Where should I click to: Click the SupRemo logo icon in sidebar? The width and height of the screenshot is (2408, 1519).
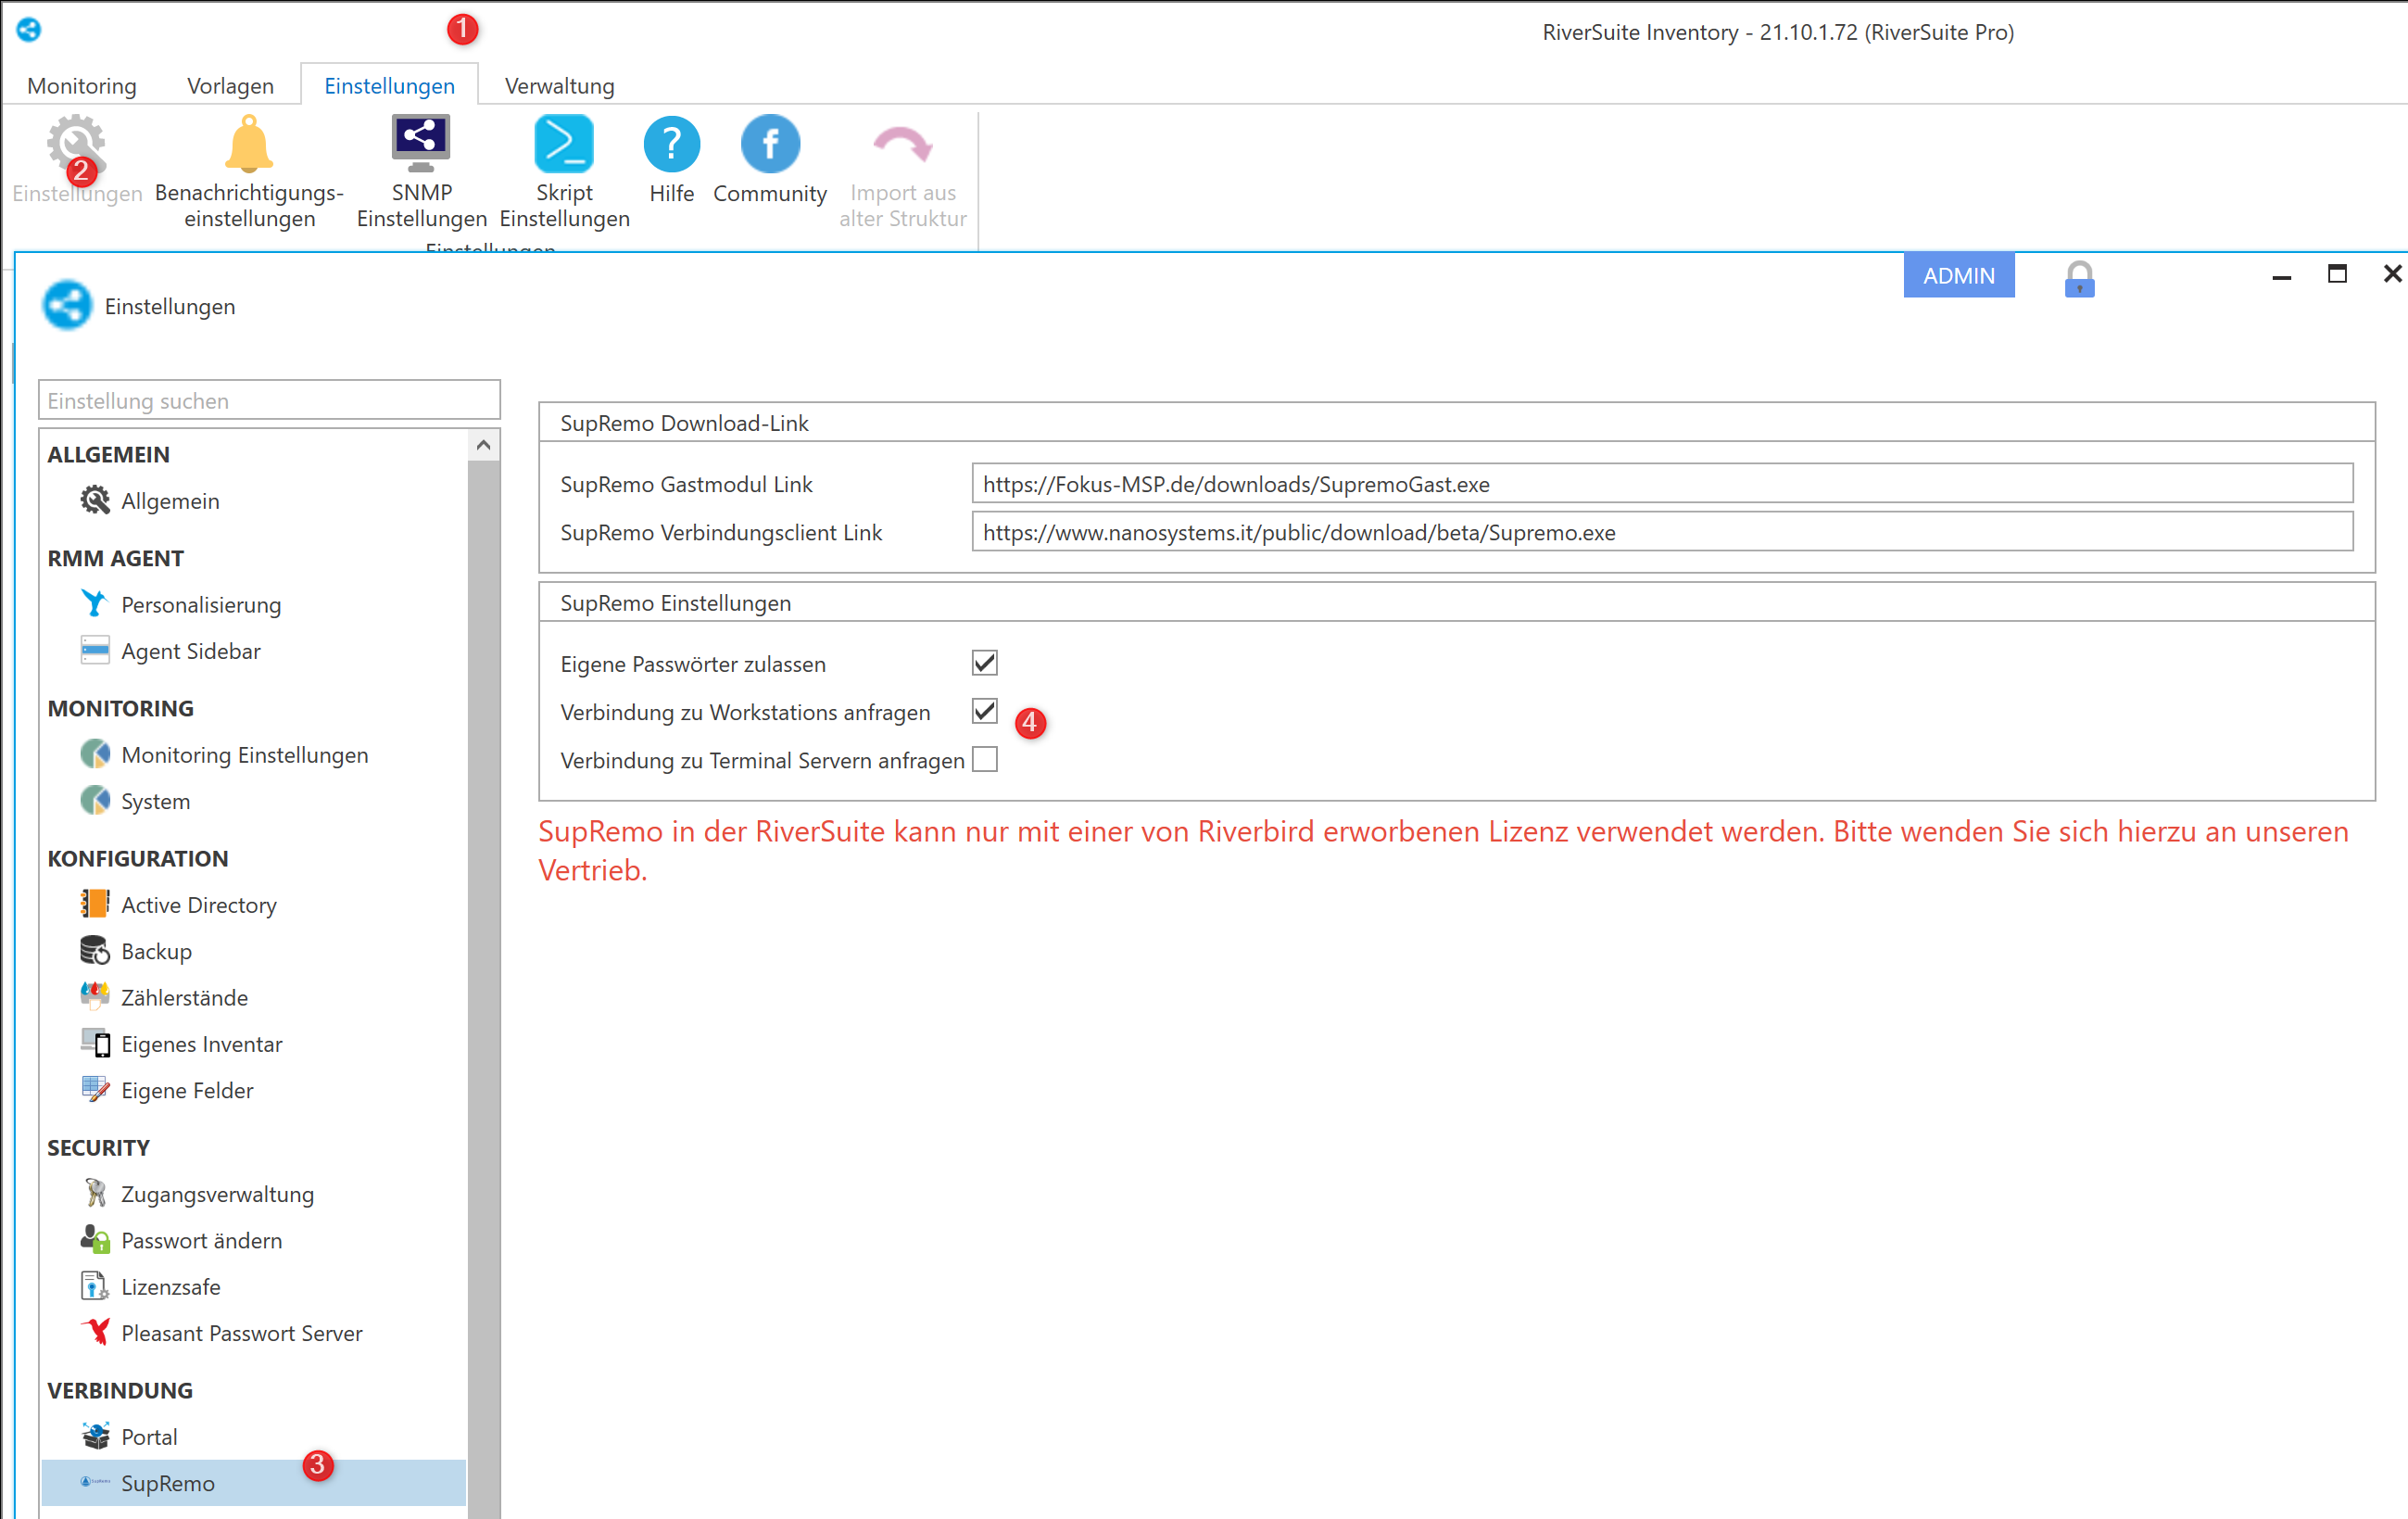pyautogui.click(x=95, y=1482)
